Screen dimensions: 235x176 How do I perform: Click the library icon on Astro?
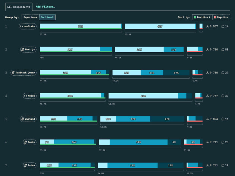click(x=25, y=165)
